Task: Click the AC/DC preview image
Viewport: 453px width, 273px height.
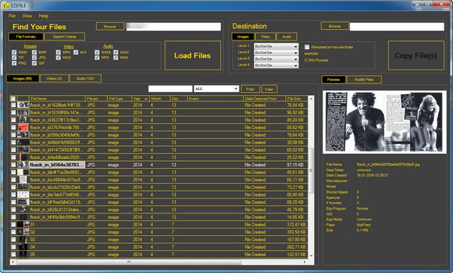Action: point(384,122)
